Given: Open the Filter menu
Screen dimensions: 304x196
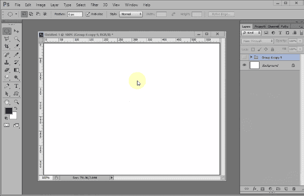Looking at the screenshot, I should pos(94,4).
